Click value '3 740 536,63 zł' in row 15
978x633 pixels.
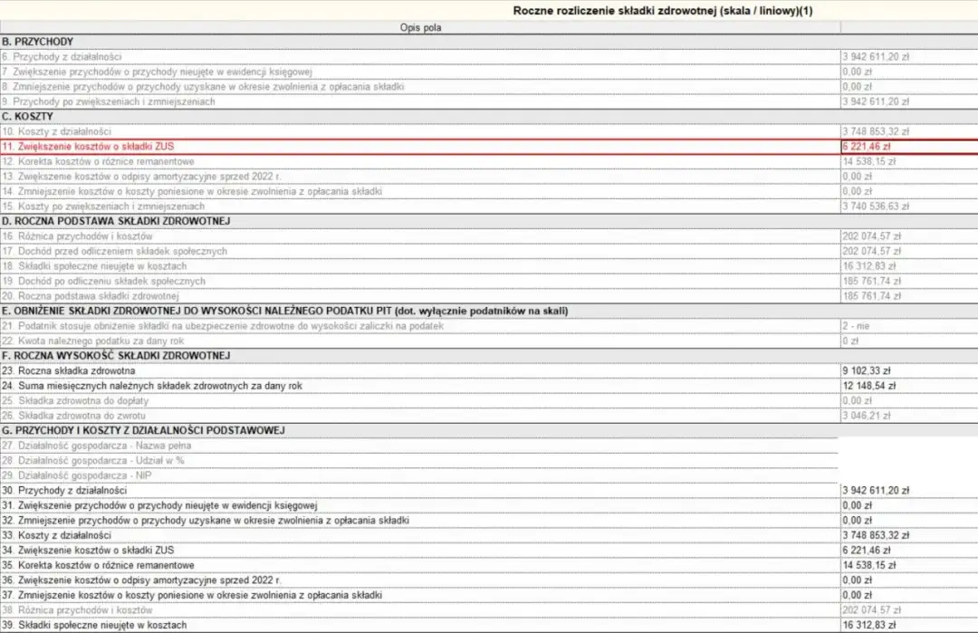pos(876,206)
